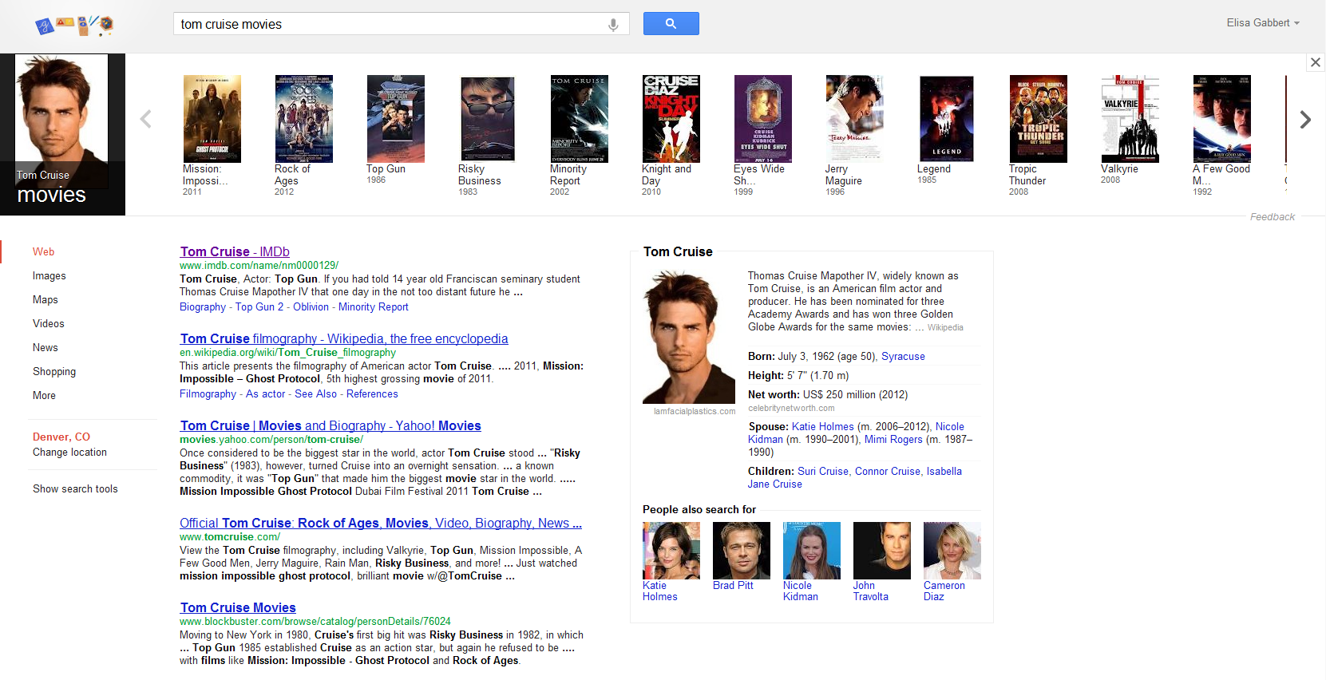The image size is (1326, 680).
Task: Open Mission: Impossible movie poster
Action: click(212, 119)
